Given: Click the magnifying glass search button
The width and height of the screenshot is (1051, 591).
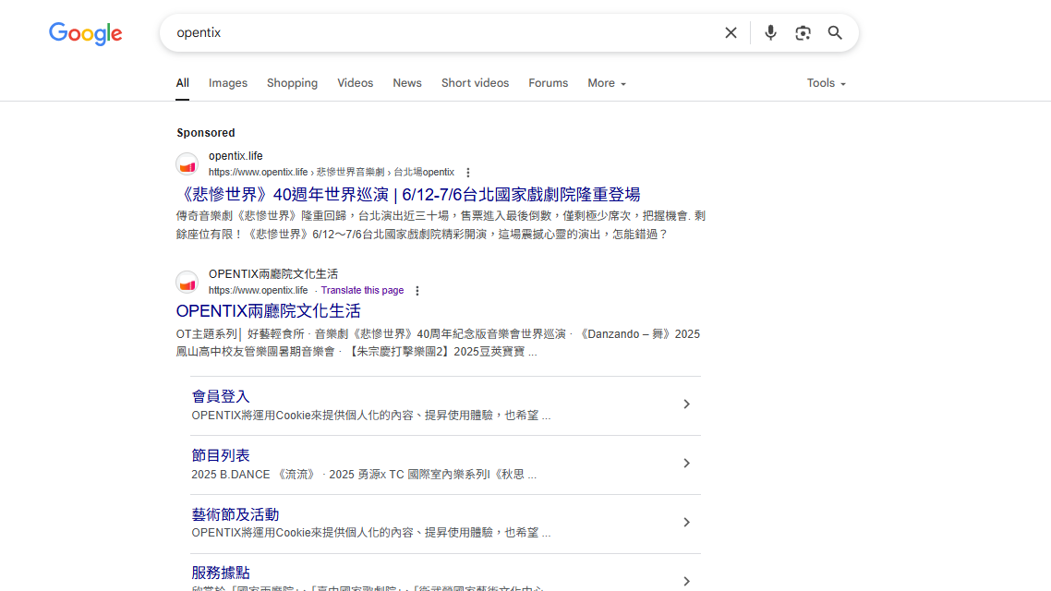Looking at the screenshot, I should pos(835,33).
